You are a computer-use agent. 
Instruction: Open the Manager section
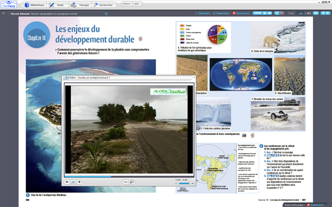click(x=80, y=5)
